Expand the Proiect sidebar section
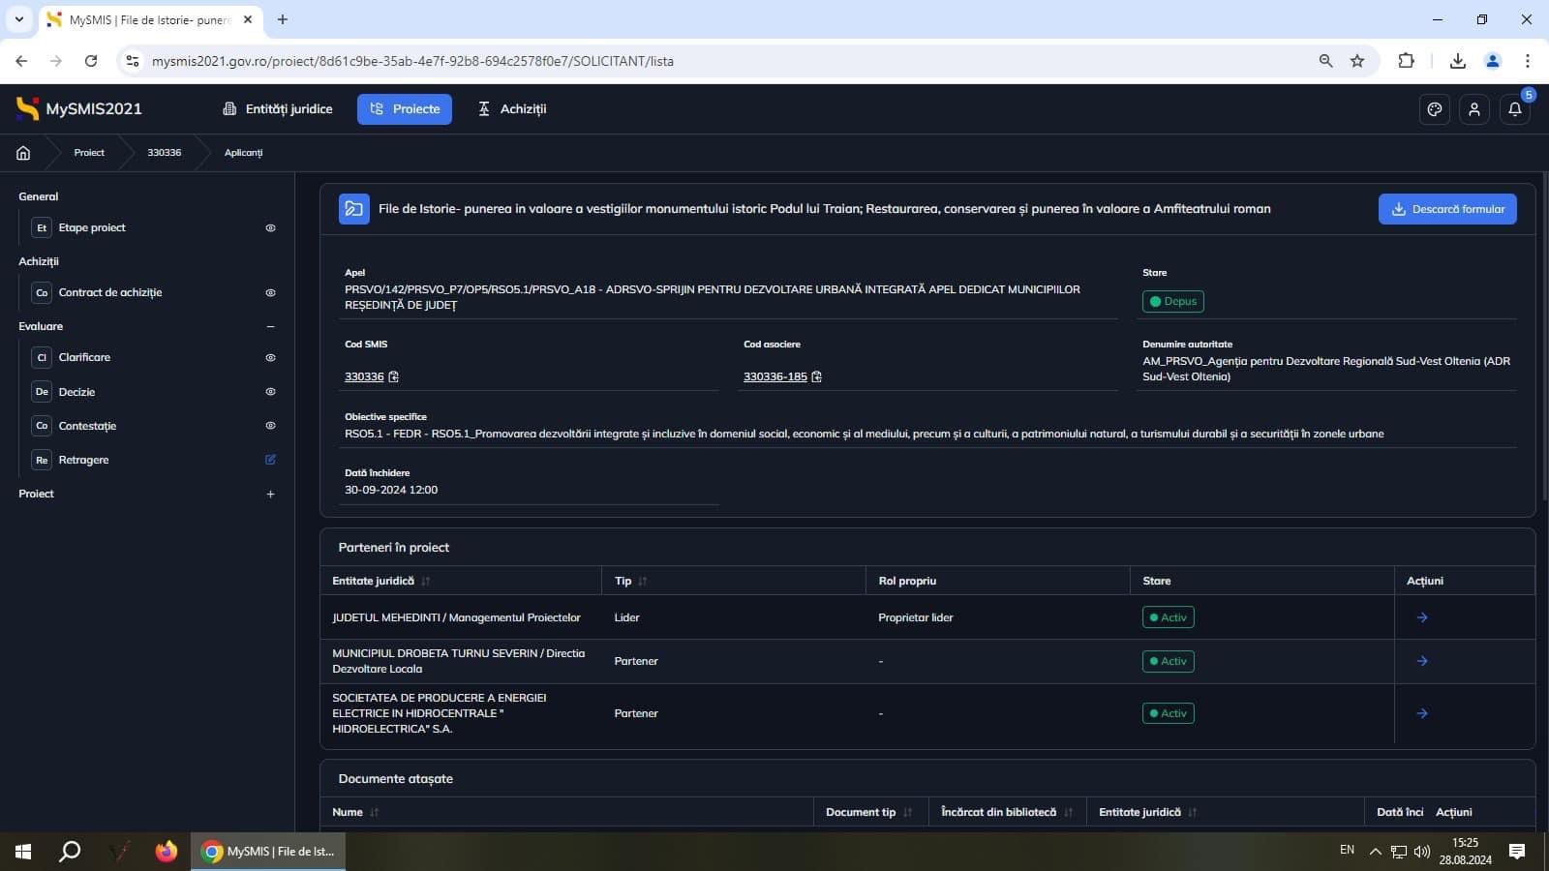Viewport: 1549px width, 871px height. coord(271,495)
